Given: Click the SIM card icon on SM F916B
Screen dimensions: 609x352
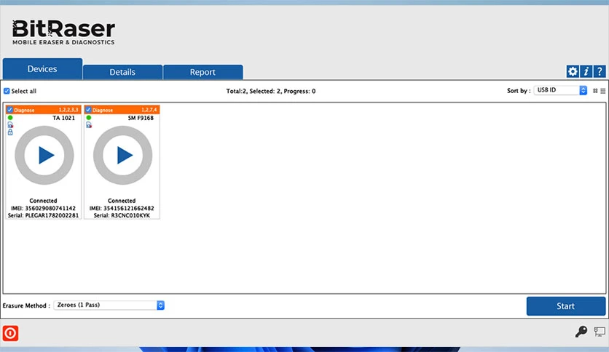Looking at the screenshot, I should pyautogui.click(x=89, y=125).
